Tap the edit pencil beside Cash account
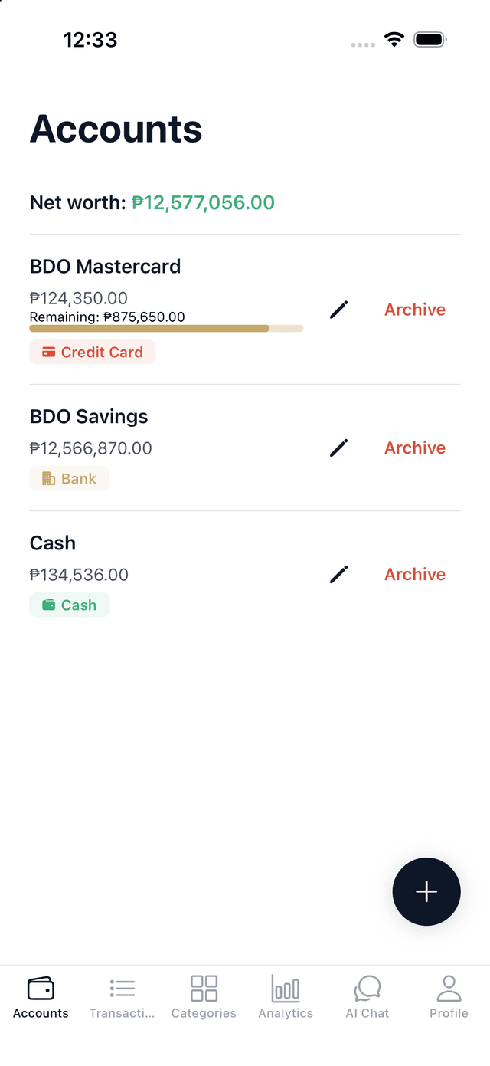490x1066 pixels. point(339,574)
